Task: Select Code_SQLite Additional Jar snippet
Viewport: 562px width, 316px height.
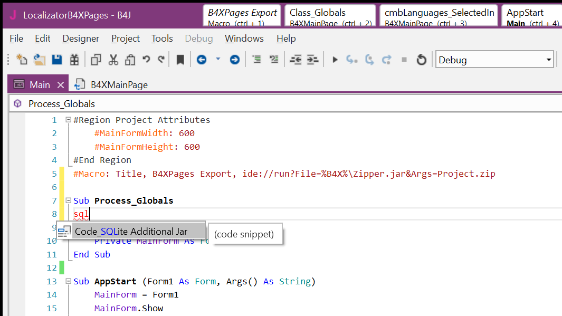Action: pos(132,231)
